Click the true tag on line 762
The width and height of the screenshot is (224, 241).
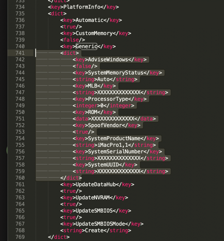click(71, 191)
